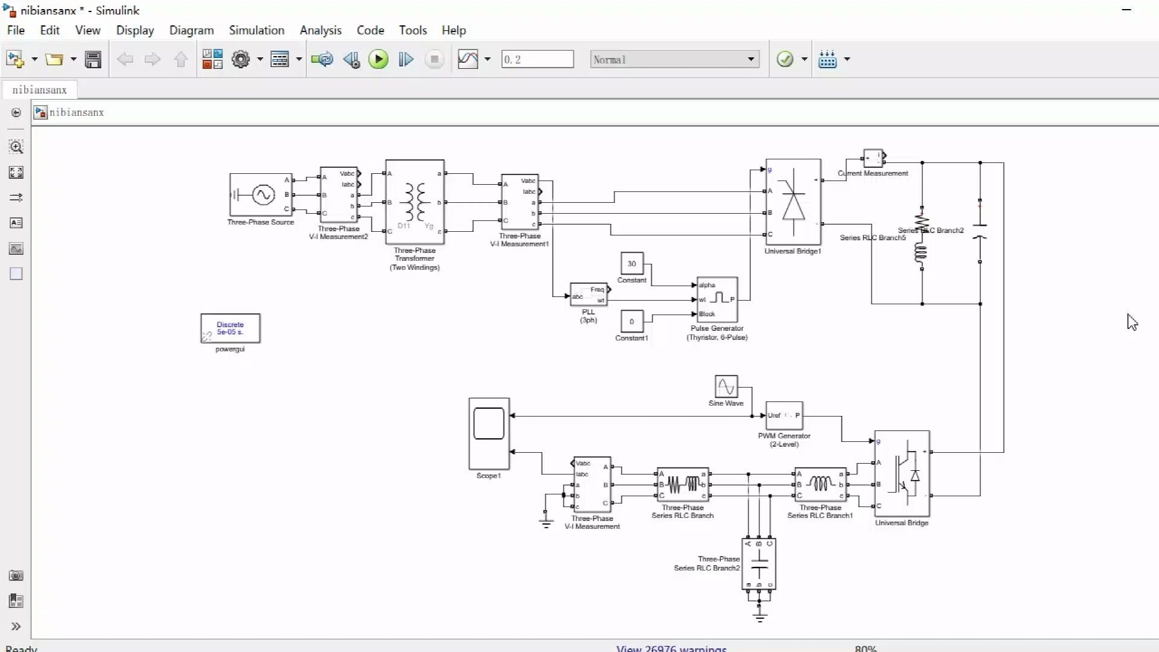Click the Step Forward button
The height and width of the screenshot is (652, 1159).
(x=406, y=59)
